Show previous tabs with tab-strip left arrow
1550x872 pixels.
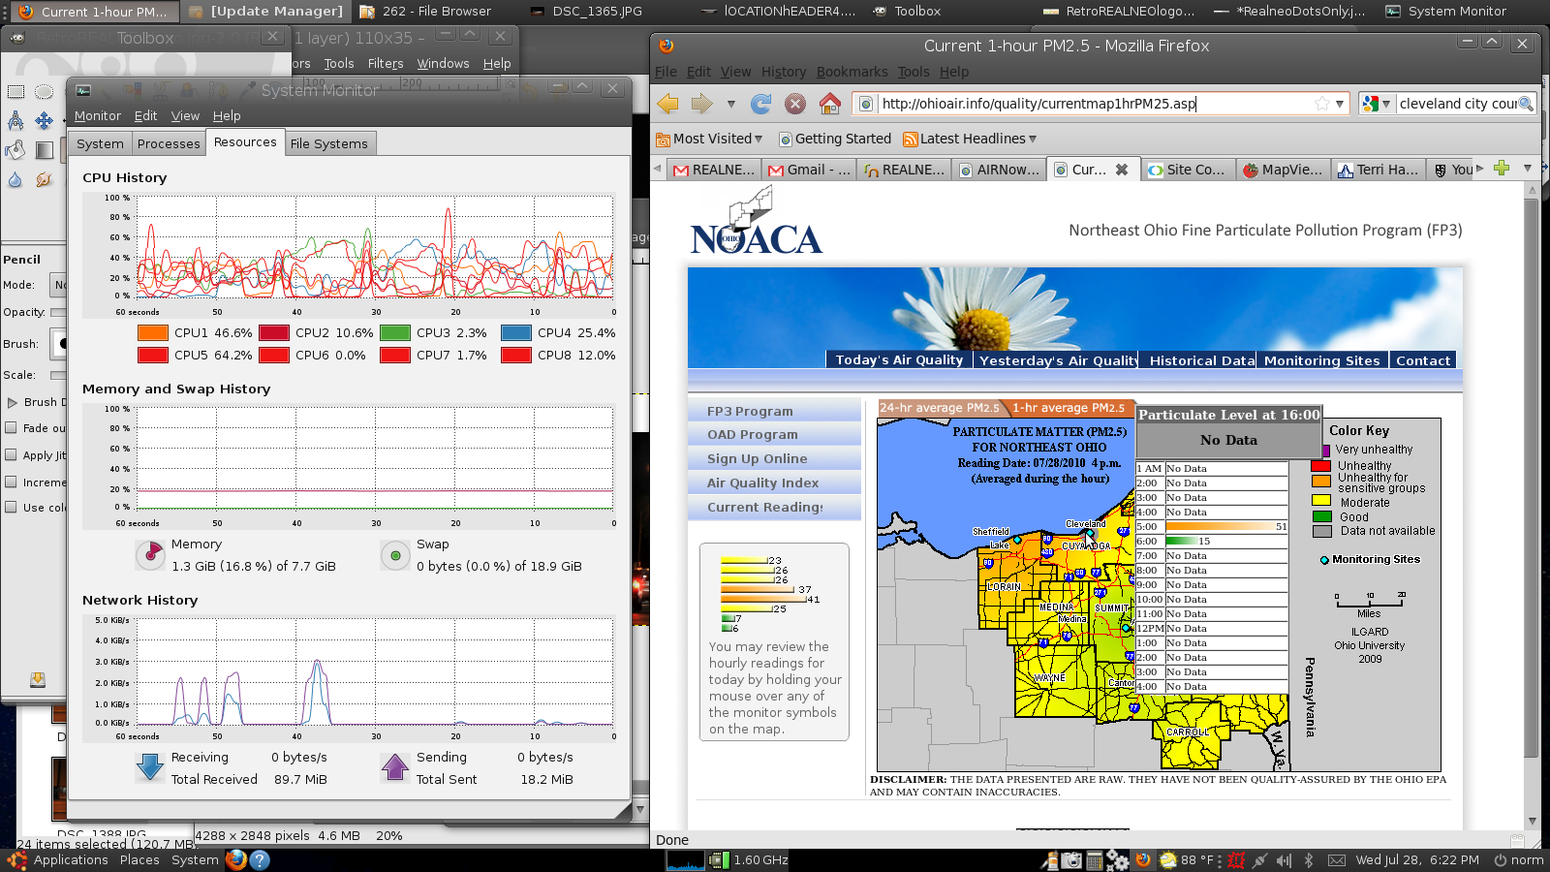pyautogui.click(x=657, y=169)
